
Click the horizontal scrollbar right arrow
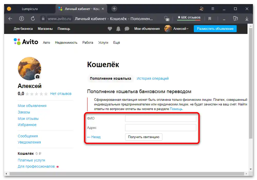tap(246, 174)
